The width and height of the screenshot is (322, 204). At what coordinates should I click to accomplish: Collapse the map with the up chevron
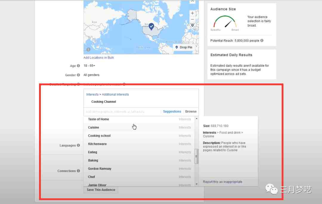click(x=192, y=1)
